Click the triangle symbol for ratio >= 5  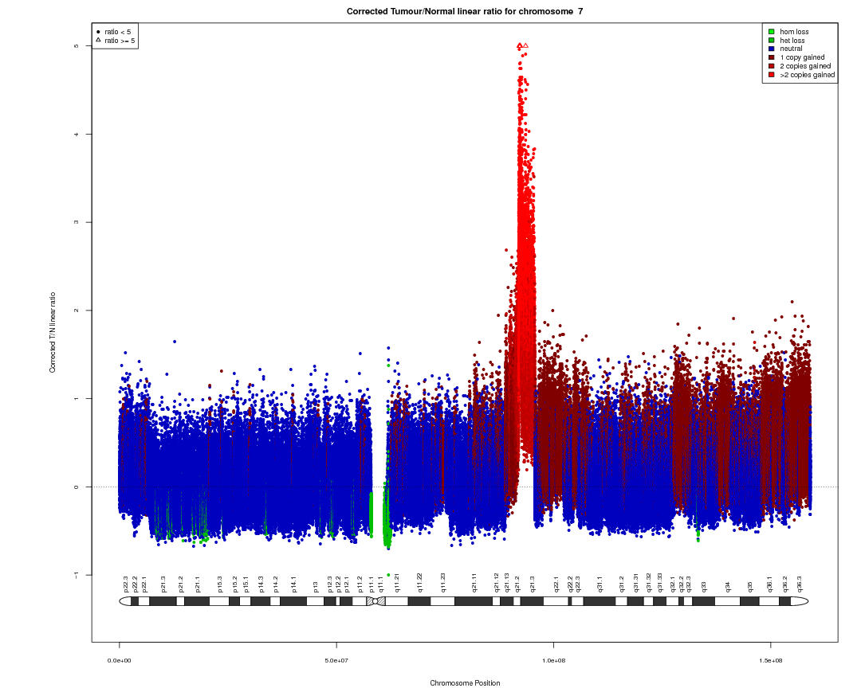(98, 40)
